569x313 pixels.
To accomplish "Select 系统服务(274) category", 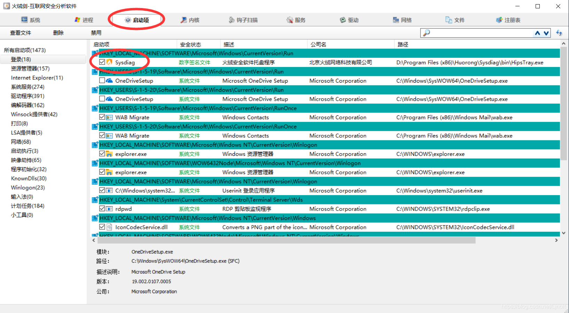I will pos(27,87).
